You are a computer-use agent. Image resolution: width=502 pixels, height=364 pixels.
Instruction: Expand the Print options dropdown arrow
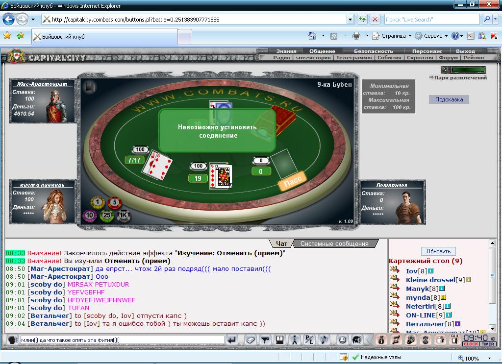pyautogui.click(x=367, y=36)
